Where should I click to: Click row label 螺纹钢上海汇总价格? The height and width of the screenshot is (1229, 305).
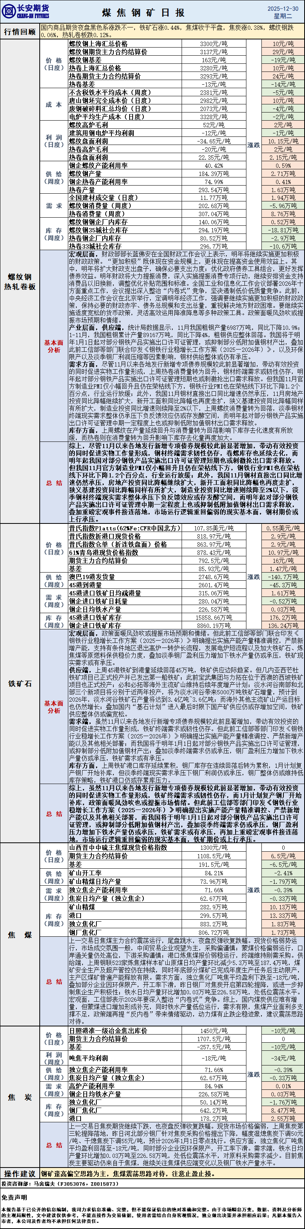[x=98, y=44]
